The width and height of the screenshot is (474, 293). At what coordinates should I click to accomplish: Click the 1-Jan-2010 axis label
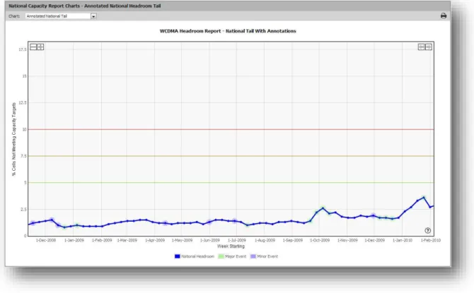pyautogui.click(x=403, y=240)
